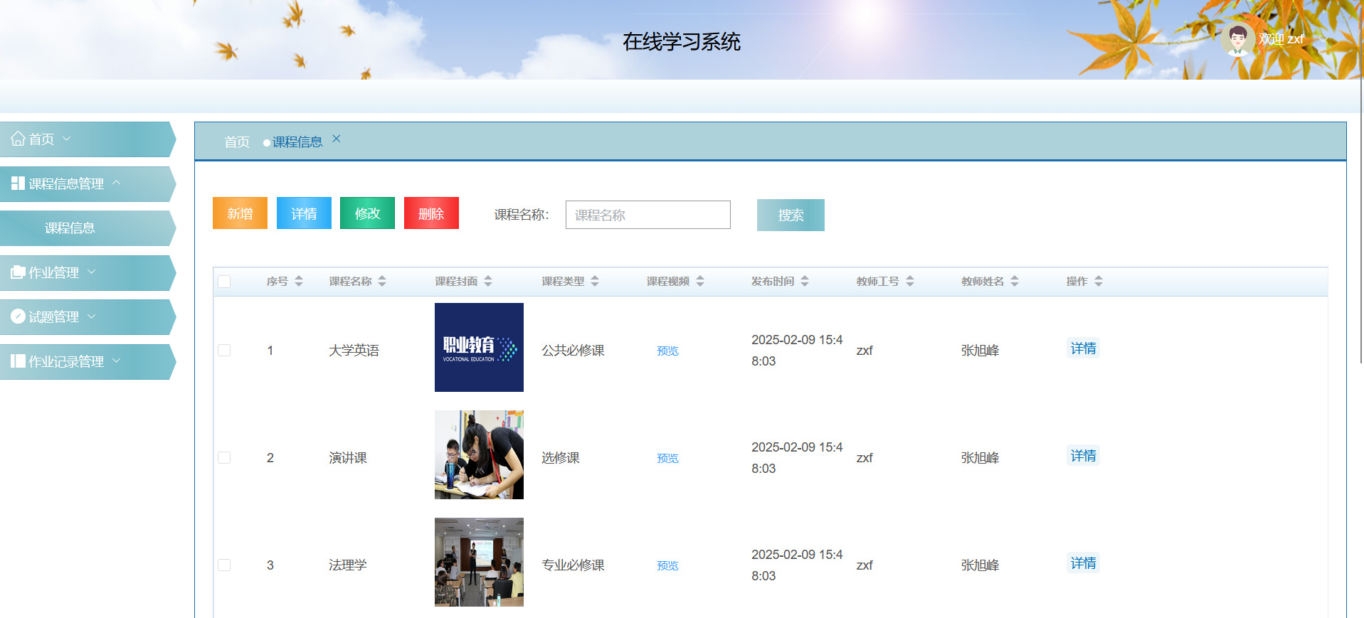Click the home icon in the sidebar
The width and height of the screenshot is (1364, 618).
point(18,139)
